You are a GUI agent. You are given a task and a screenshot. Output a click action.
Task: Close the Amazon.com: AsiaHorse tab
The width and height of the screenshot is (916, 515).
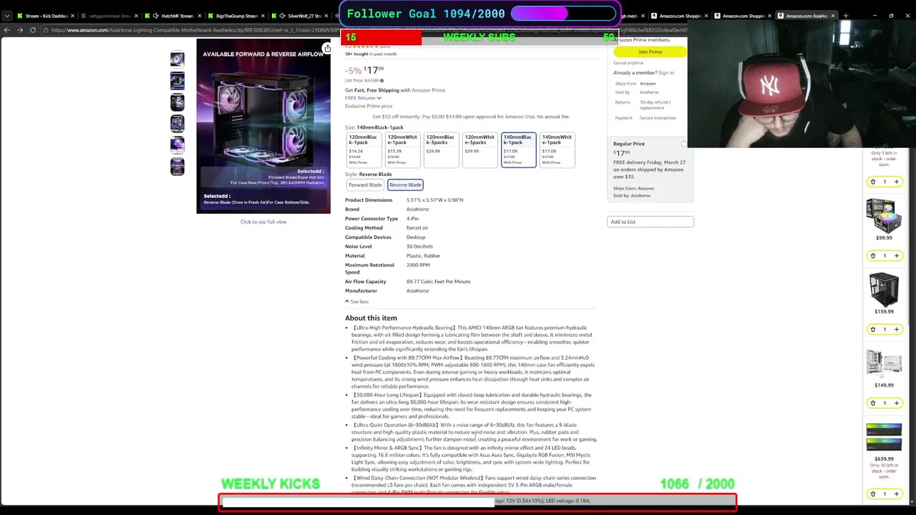click(834, 16)
